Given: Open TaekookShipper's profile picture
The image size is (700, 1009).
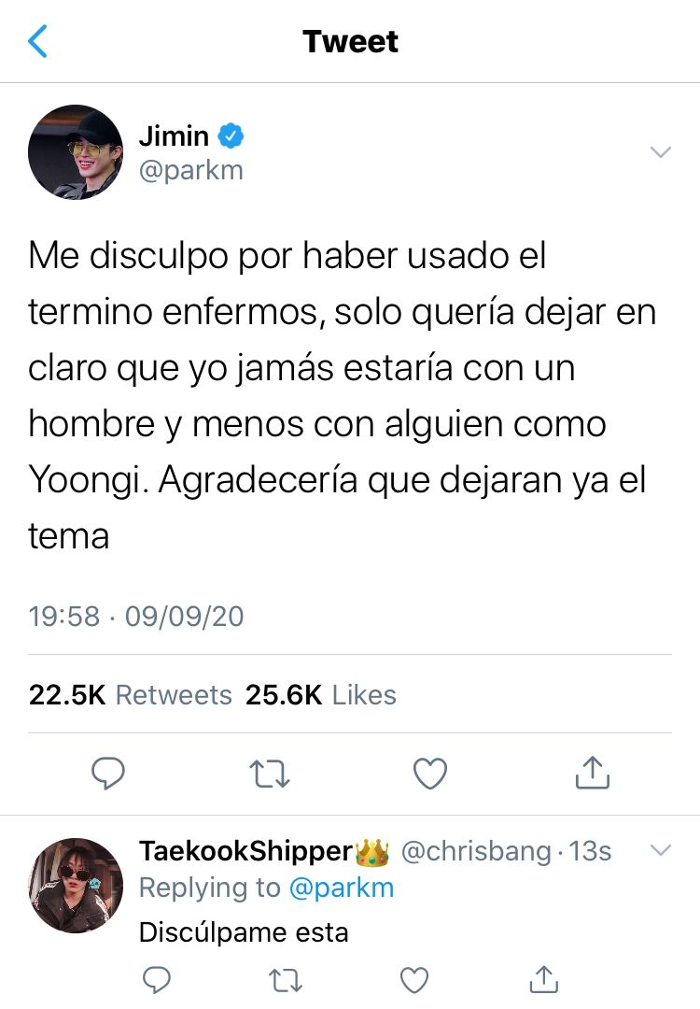Looking at the screenshot, I should [76, 886].
